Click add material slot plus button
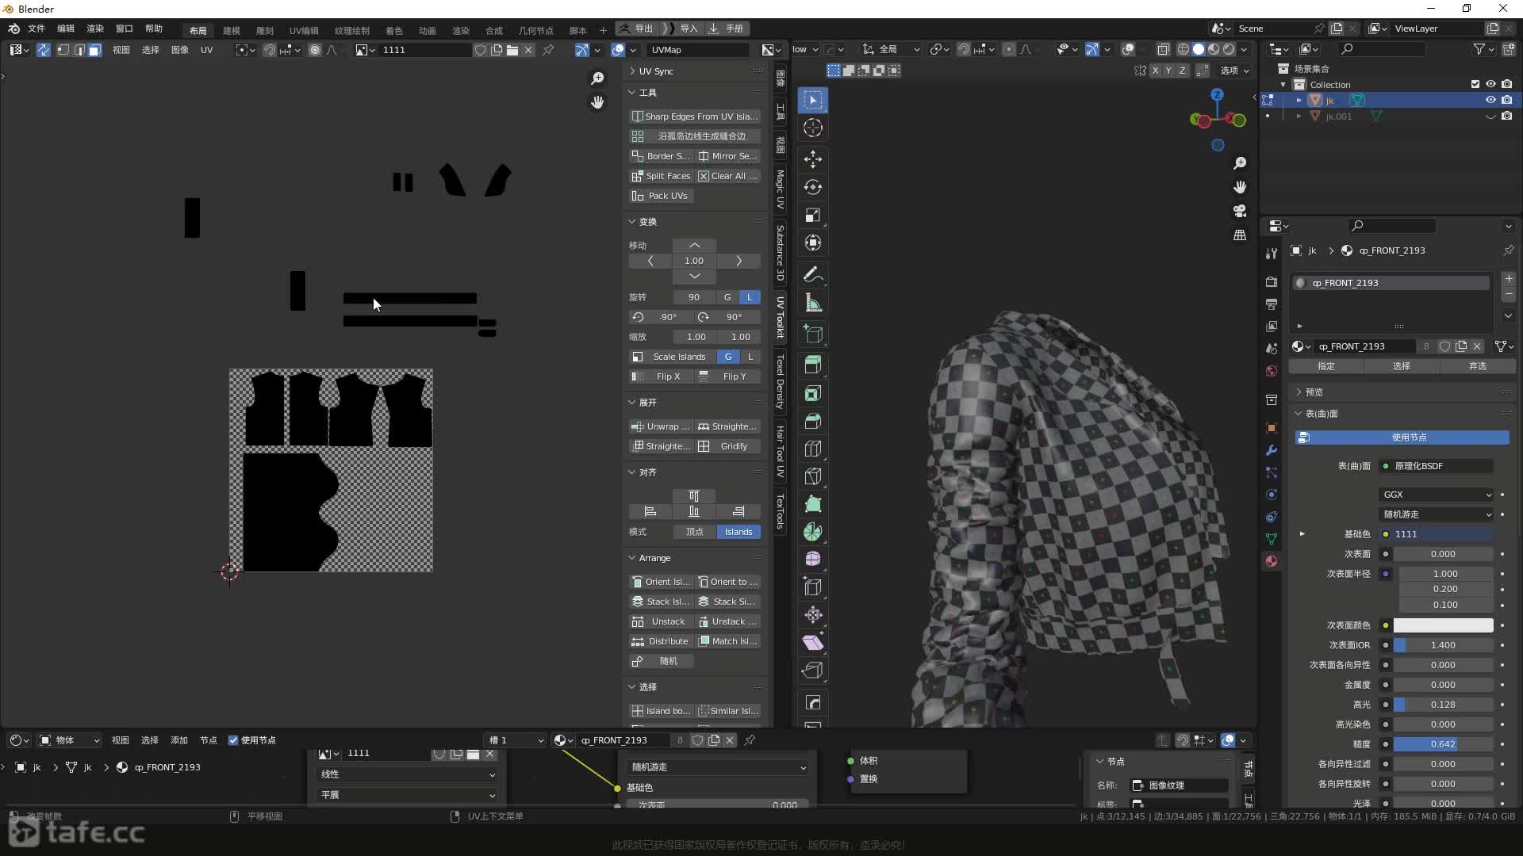The width and height of the screenshot is (1523, 856). (x=1509, y=279)
